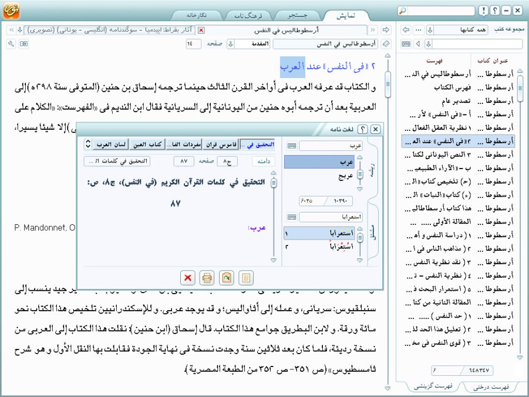
Task: Close the لغت نامه dictionary dialog
Action: [x=375, y=129]
